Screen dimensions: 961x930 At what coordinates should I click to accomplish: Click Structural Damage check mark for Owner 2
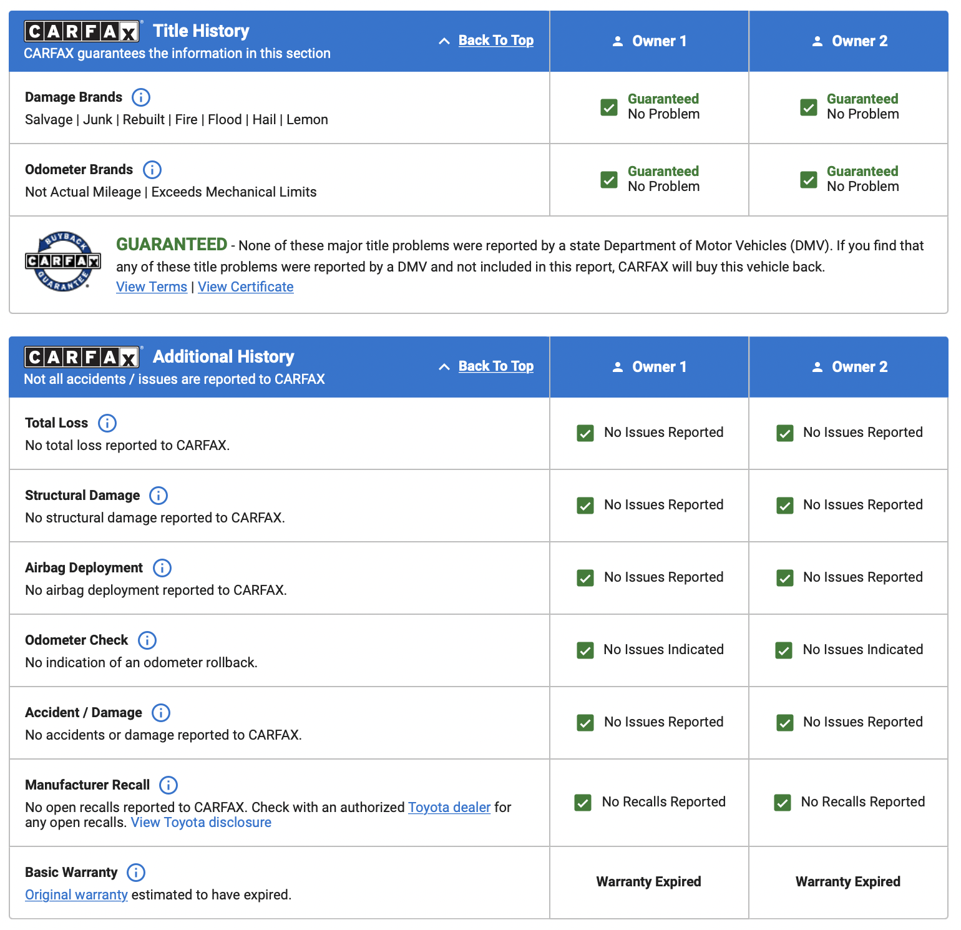(x=785, y=506)
